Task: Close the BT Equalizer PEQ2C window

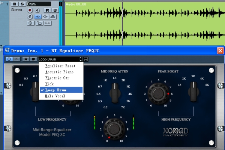Action: coord(220,51)
